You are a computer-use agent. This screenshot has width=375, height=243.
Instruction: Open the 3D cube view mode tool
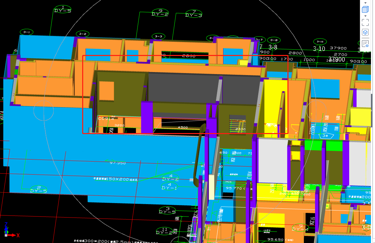point(365,9)
